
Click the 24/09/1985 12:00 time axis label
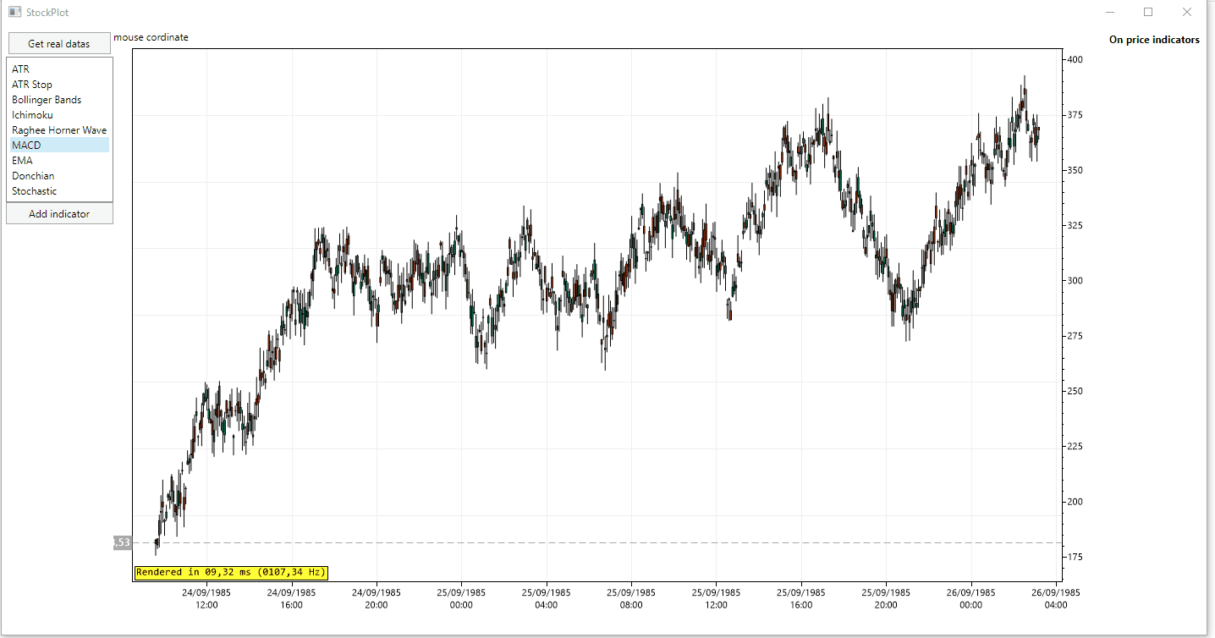[x=206, y=599]
